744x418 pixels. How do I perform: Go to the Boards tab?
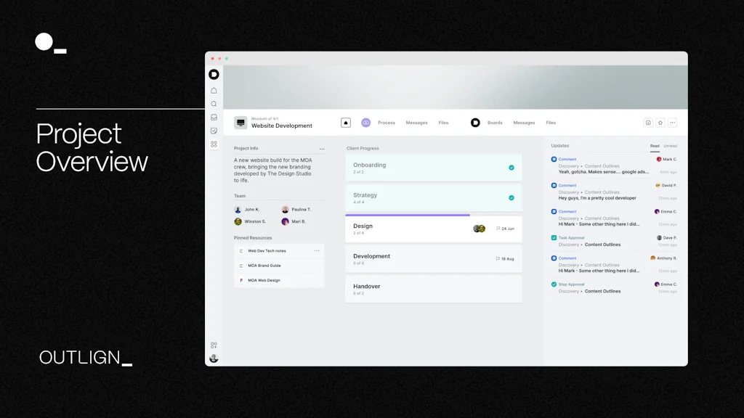point(495,123)
